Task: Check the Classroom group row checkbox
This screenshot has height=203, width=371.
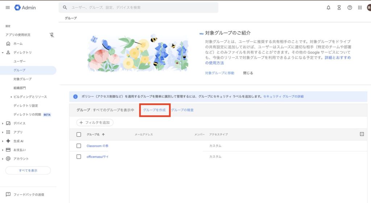Action: coord(79,146)
